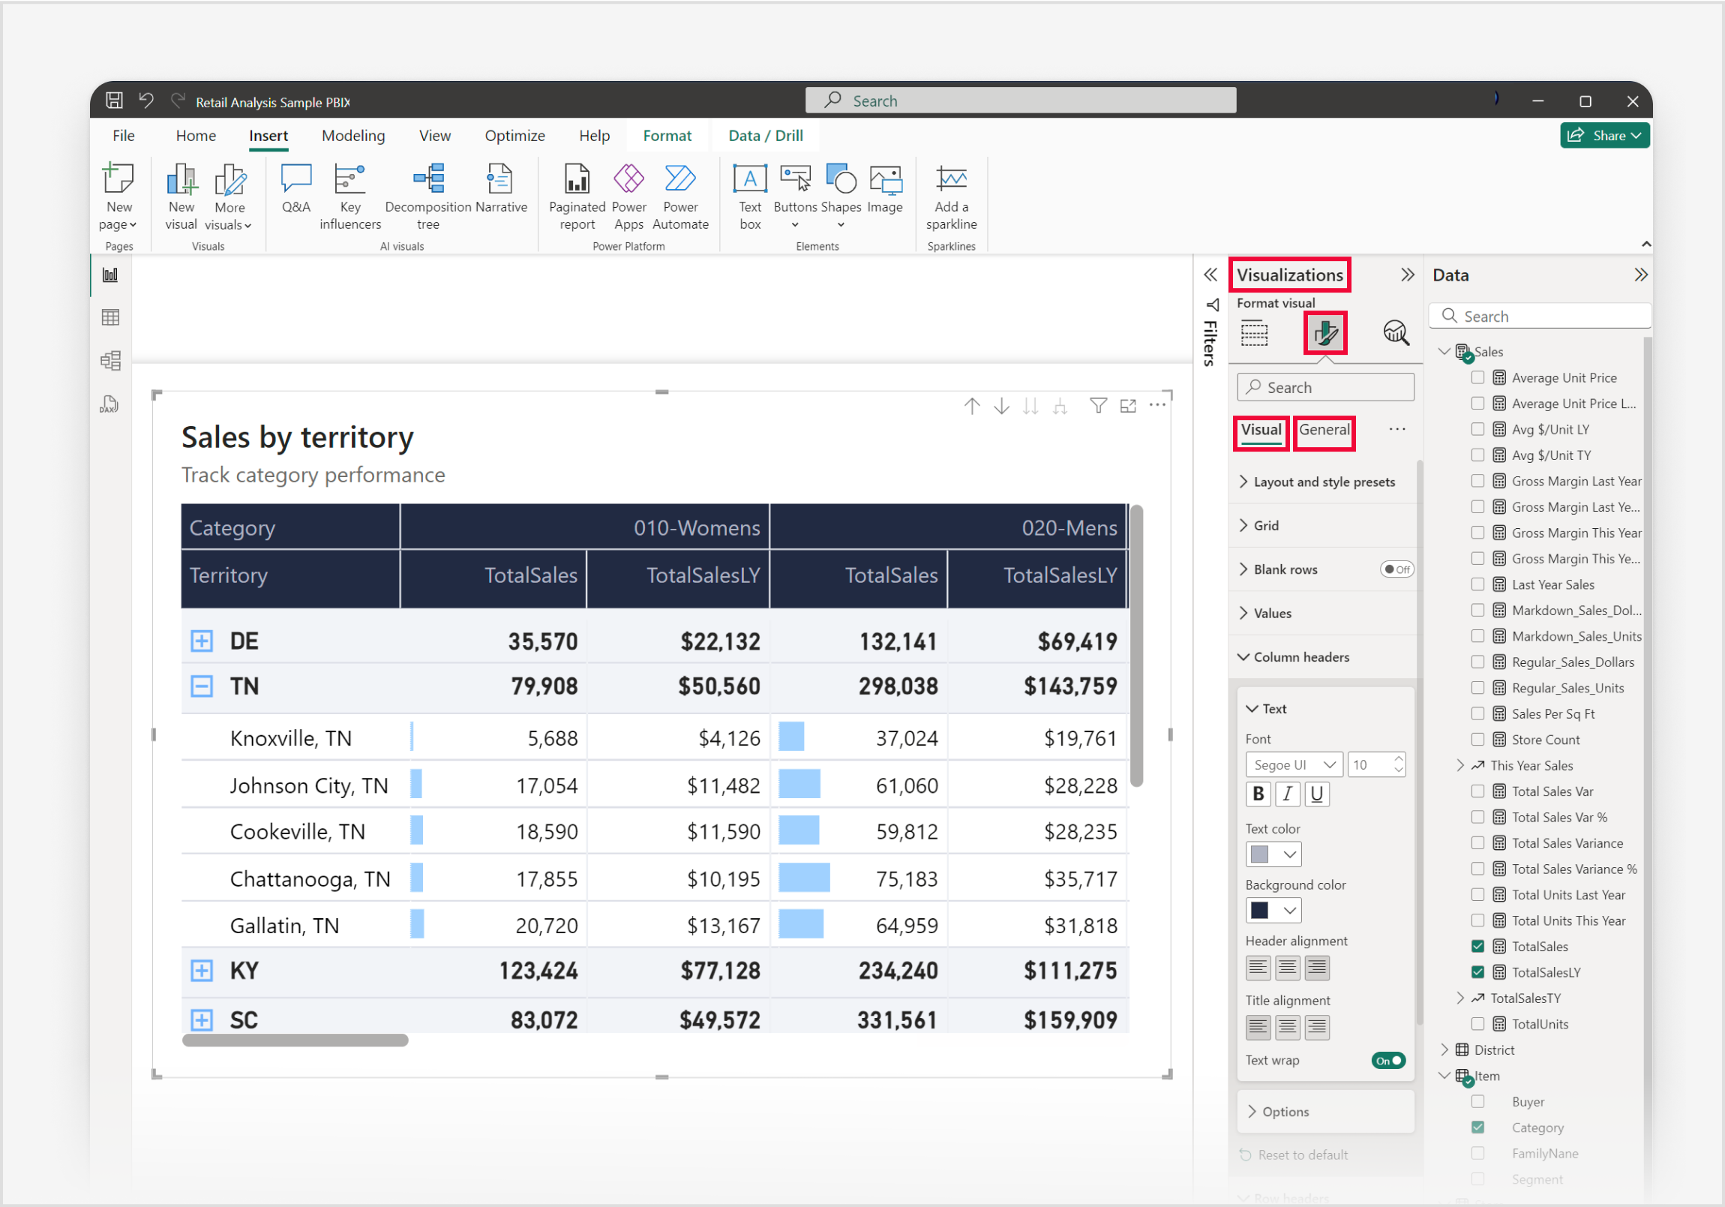The height and width of the screenshot is (1207, 1725).
Task: Check the Store Count field checkbox
Action: coord(1477,740)
